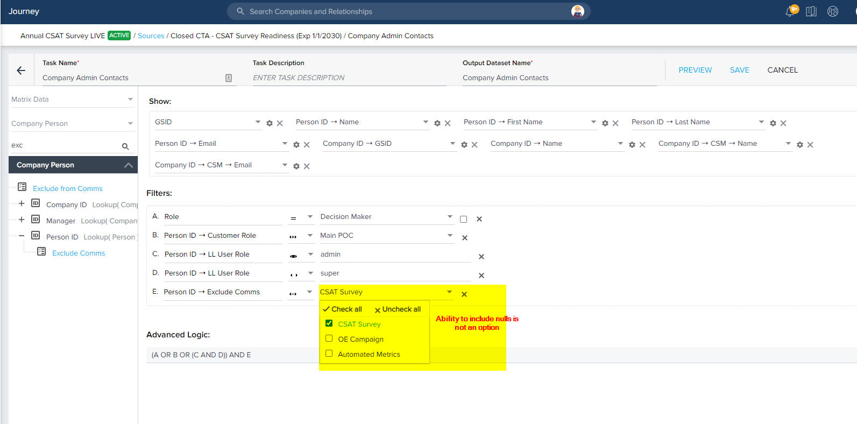Delete filter D LL User Role super

pyautogui.click(x=481, y=275)
